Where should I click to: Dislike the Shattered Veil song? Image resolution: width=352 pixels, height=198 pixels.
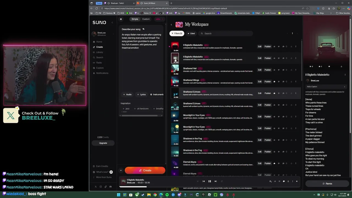point(279,70)
